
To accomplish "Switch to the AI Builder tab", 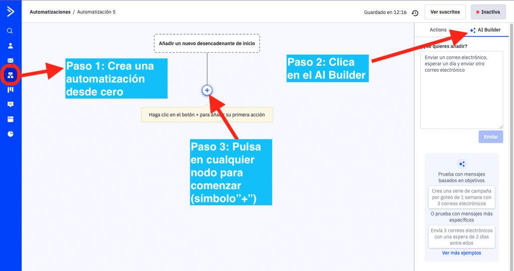I will (485, 30).
